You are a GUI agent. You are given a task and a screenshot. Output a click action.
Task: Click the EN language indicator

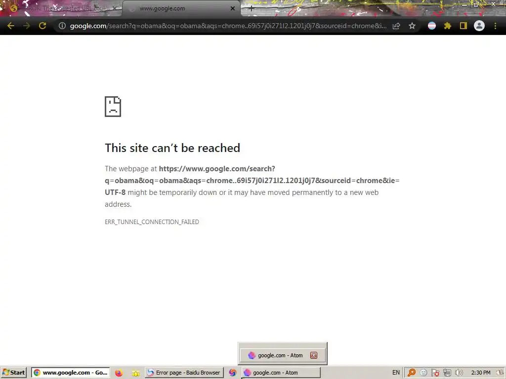(396, 373)
